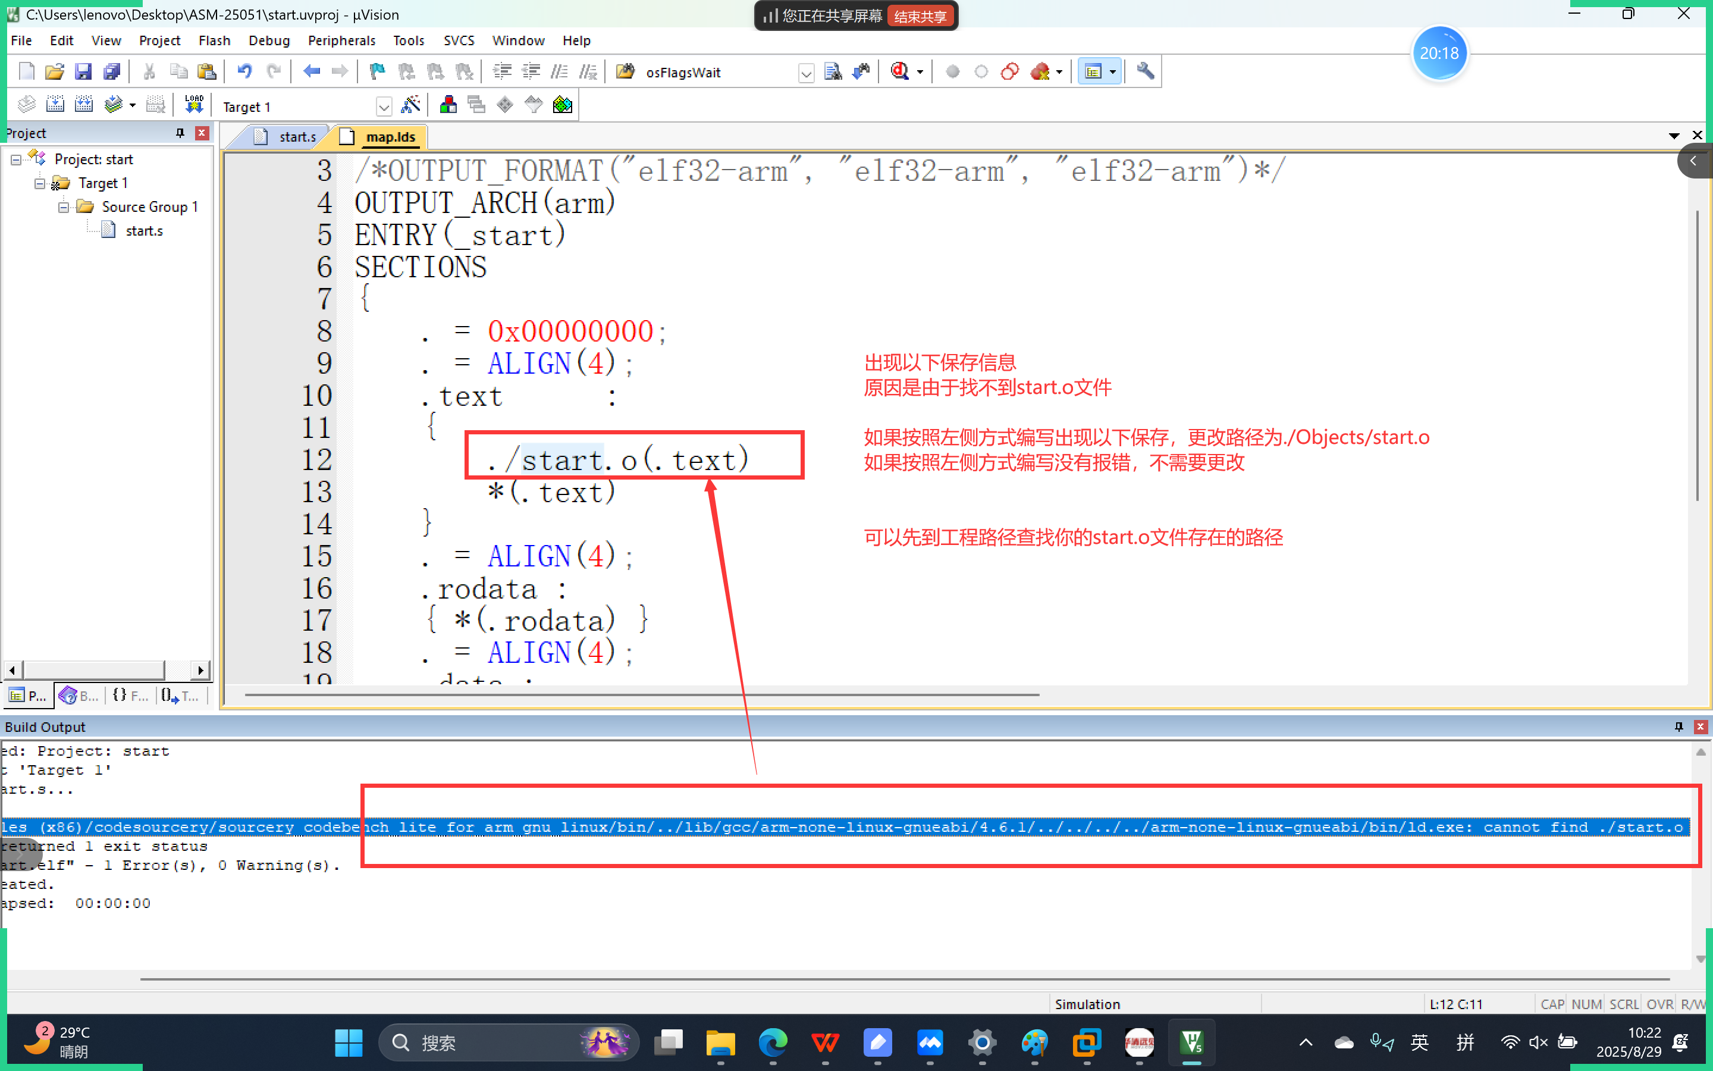Image resolution: width=1713 pixels, height=1071 pixels.
Task: Download to flash with the LOAD icon
Action: (x=194, y=105)
